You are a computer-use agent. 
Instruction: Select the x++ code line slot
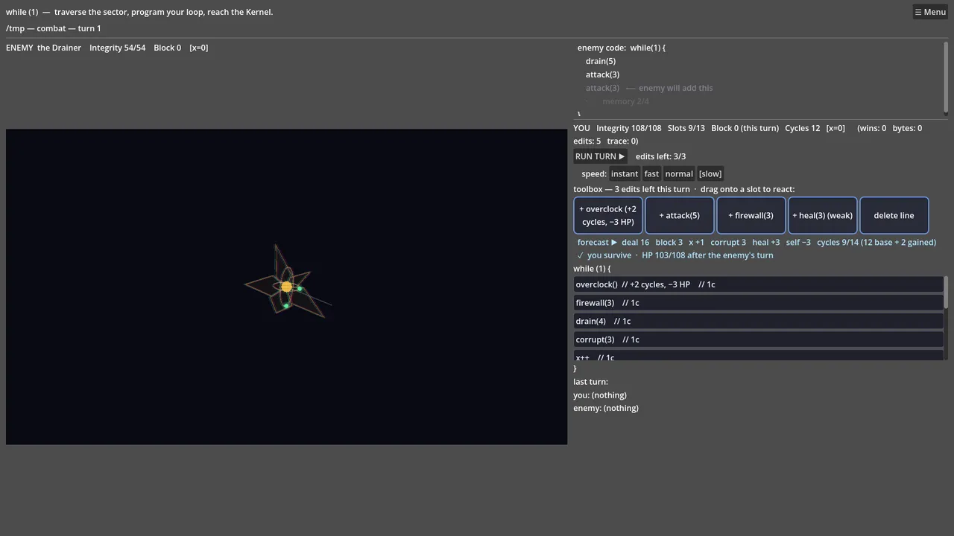pyautogui.click(x=759, y=356)
